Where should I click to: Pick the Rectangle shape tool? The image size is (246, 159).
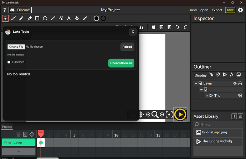[x=37, y=18]
